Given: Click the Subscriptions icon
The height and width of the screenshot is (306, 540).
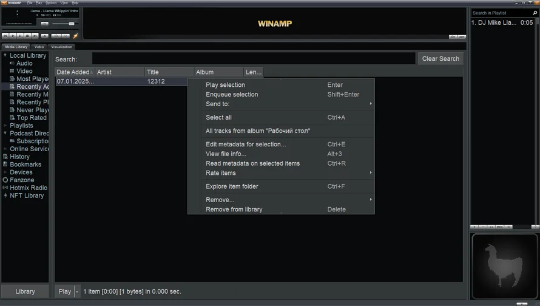Looking at the screenshot, I should [x=12, y=141].
